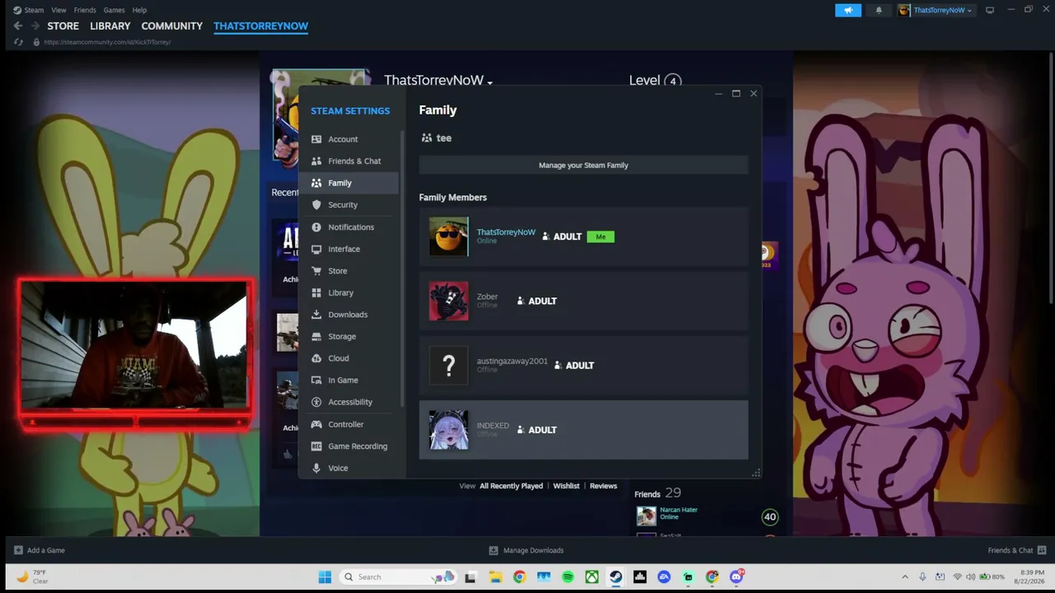Open Manage Downloads in bottom bar
This screenshot has width=1055, height=593.
526,550
